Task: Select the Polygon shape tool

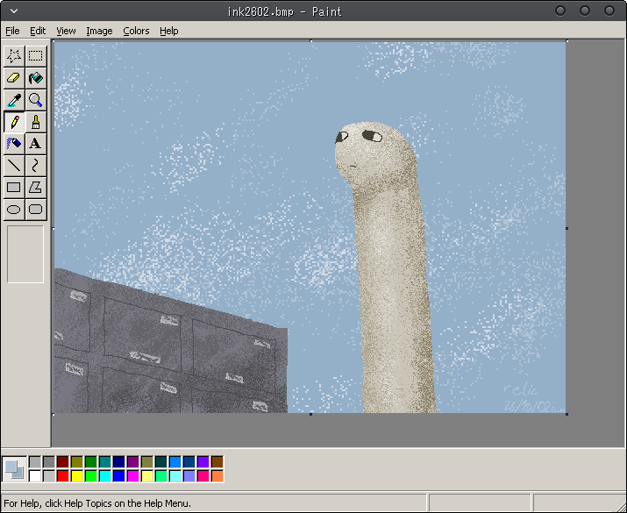Action: click(x=36, y=187)
